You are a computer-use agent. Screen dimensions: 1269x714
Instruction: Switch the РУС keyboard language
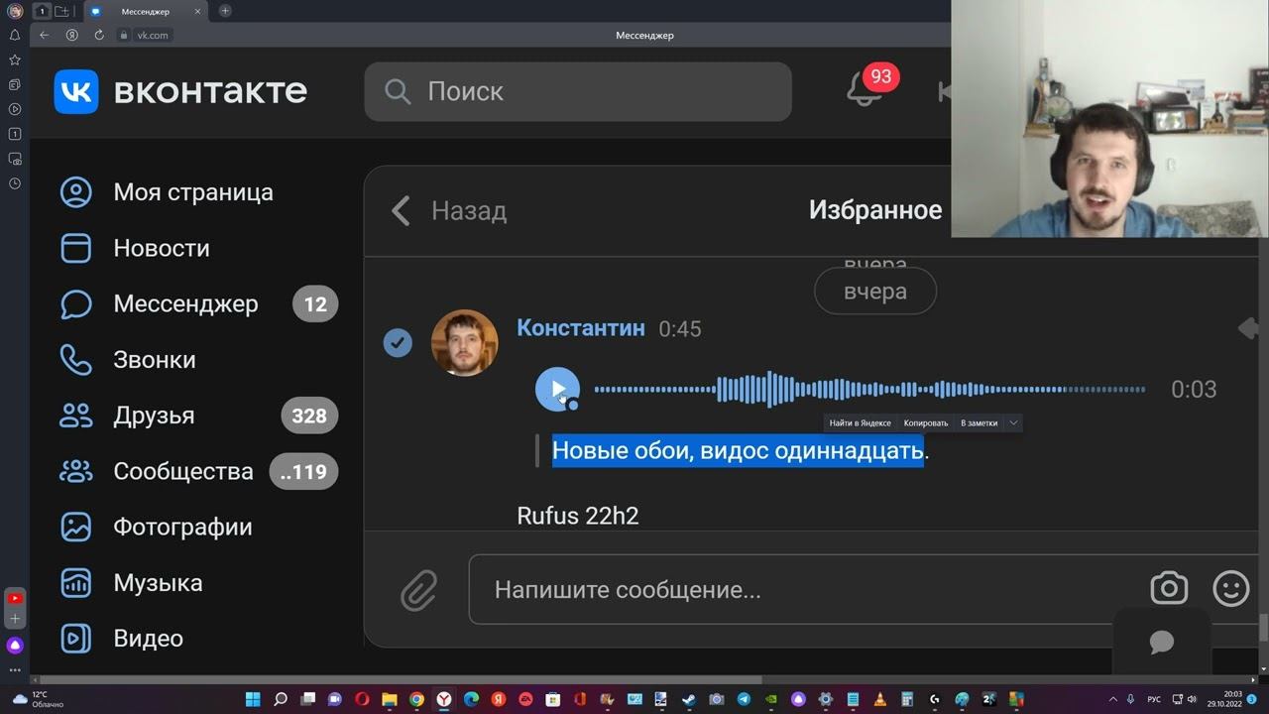tap(1154, 699)
